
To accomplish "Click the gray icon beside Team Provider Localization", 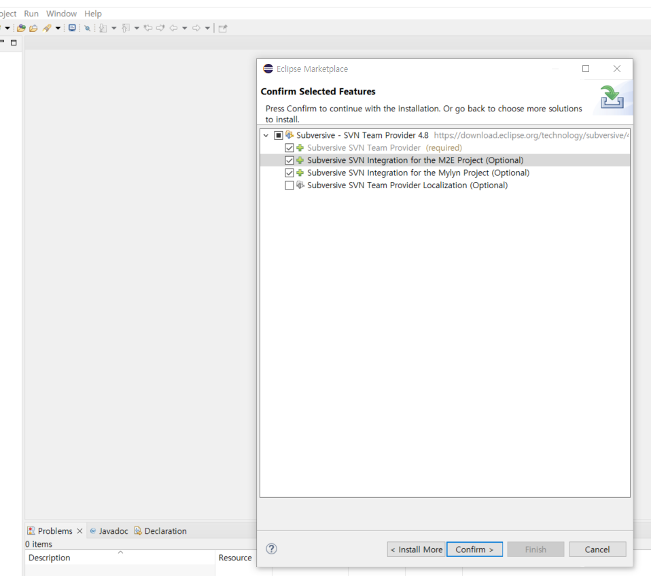I will 300,185.
